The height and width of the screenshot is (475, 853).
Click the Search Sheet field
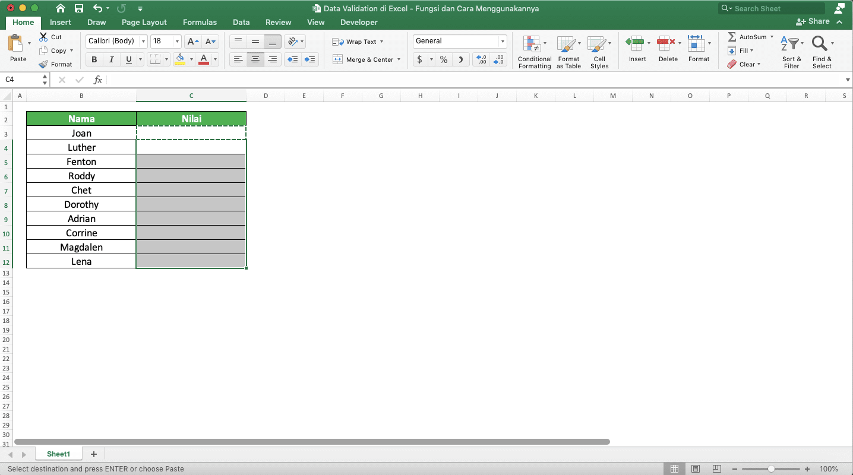(x=772, y=8)
